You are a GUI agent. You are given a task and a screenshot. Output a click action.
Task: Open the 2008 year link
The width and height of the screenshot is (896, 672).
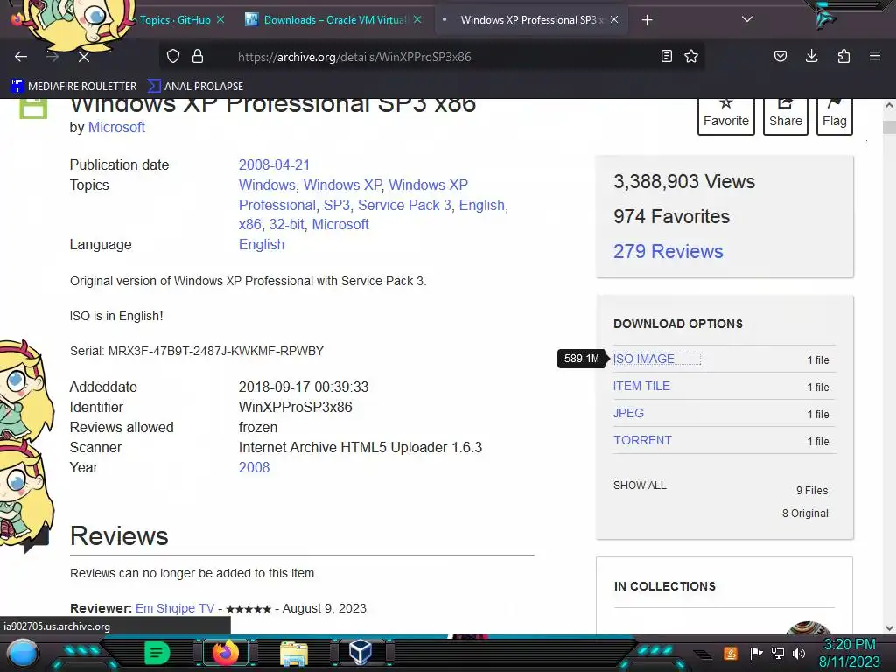click(254, 467)
